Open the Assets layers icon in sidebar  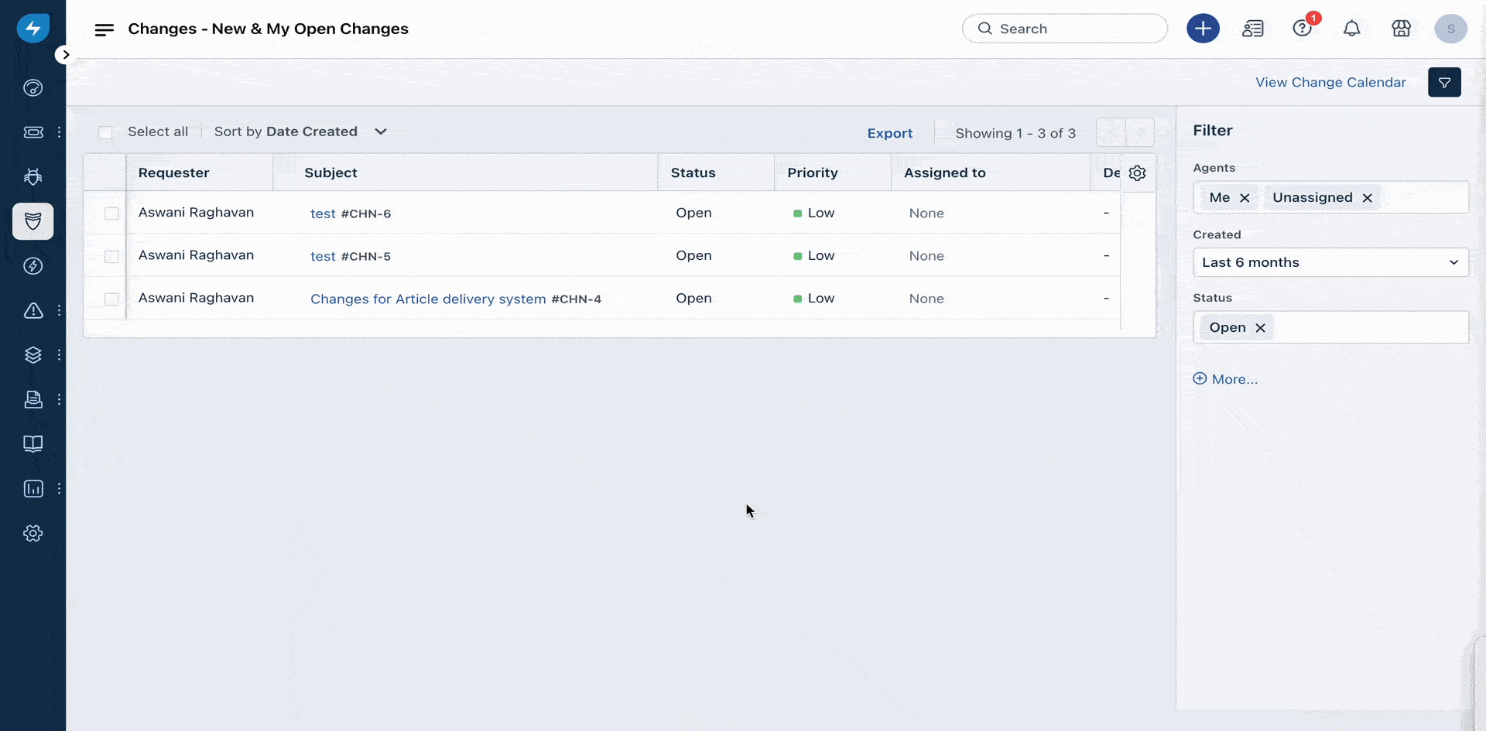[x=33, y=355]
